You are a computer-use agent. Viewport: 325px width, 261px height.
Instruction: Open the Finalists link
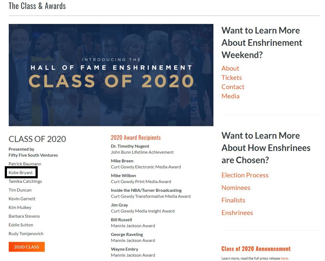point(233,200)
